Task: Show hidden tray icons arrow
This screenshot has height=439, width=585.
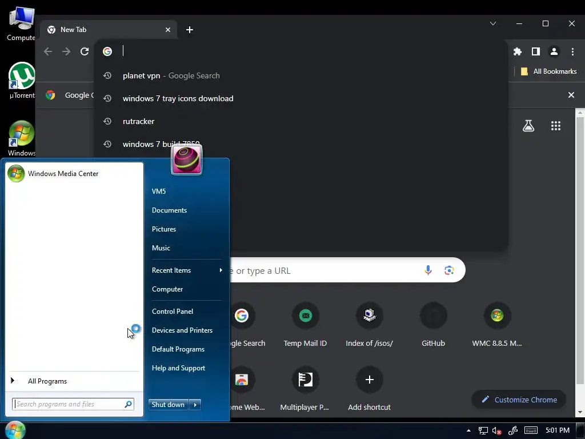Action: coord(468,430)
